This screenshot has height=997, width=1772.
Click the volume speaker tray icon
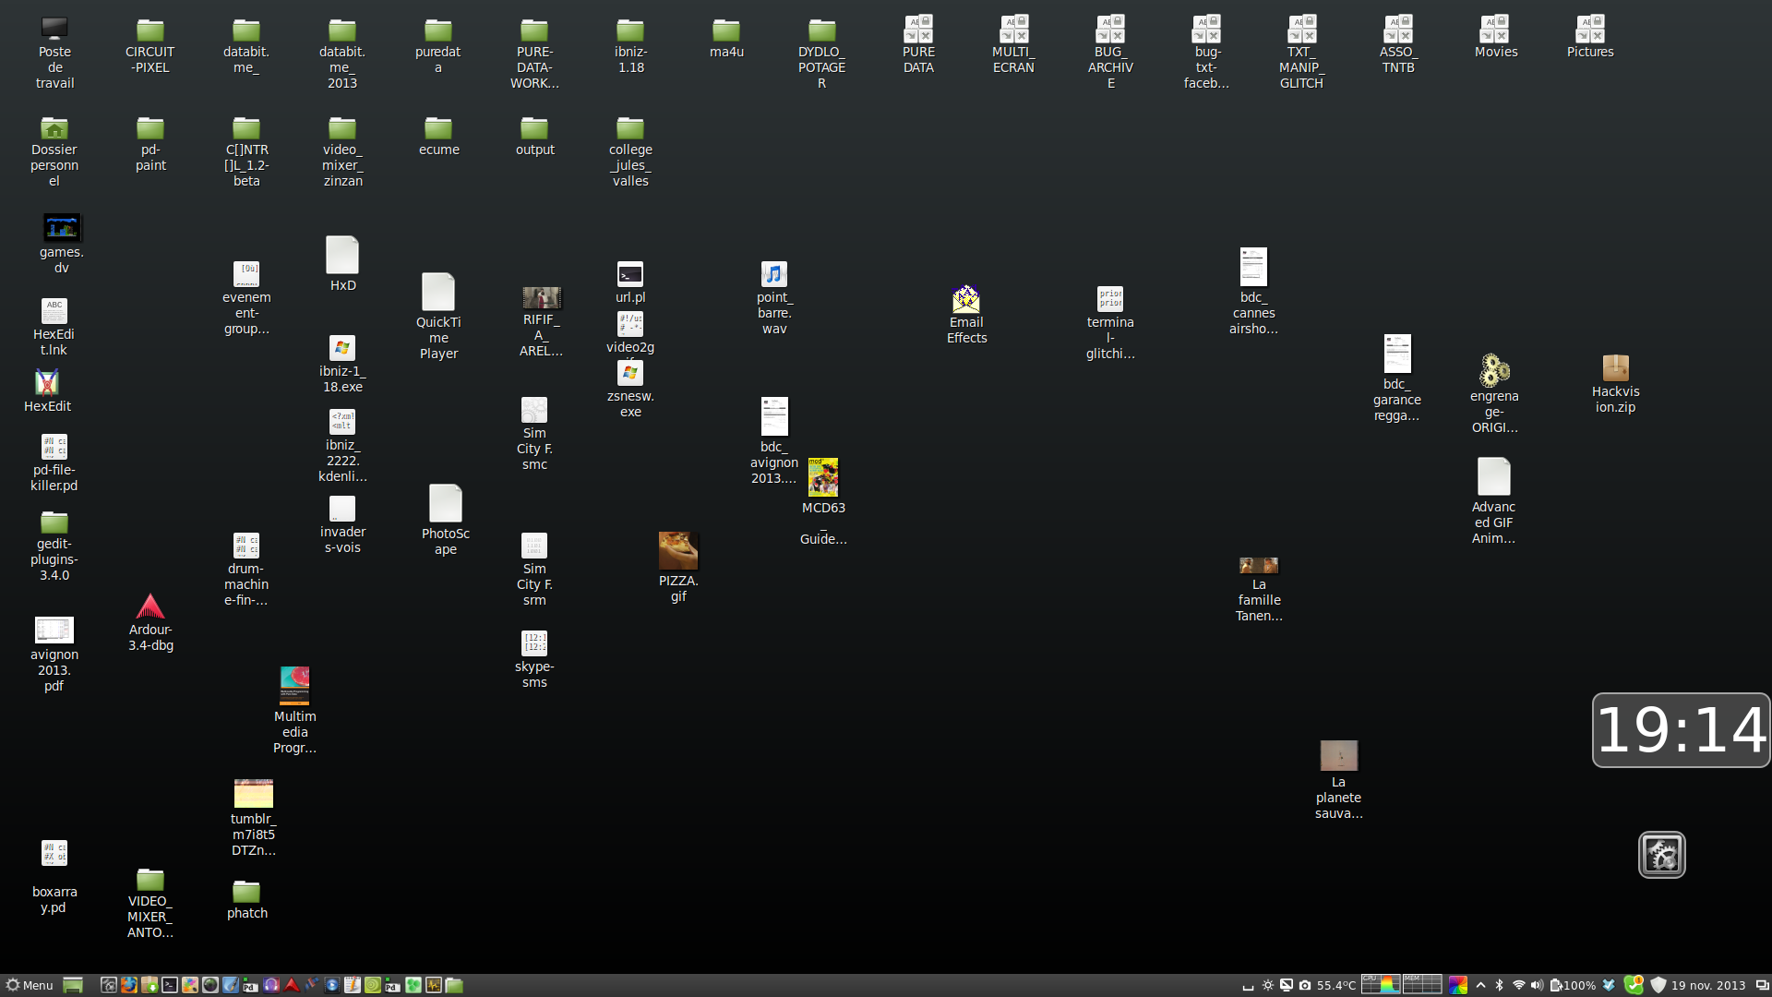pyautogui.click(x=1537, y=985)
